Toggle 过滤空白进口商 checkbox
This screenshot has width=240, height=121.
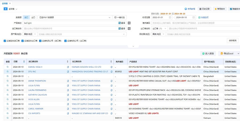pyautogui.click(x=5, y=41)
